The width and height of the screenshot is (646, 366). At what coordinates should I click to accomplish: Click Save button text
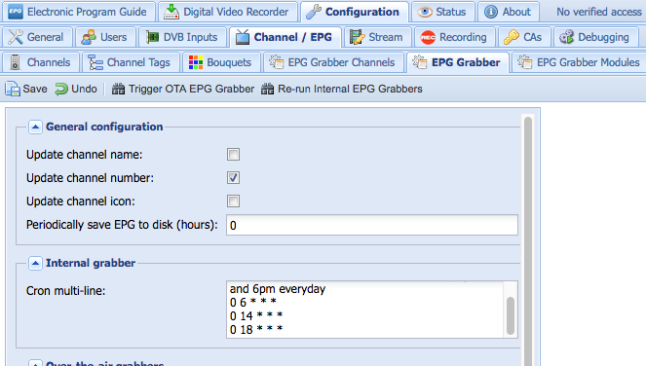[x=35, y=89]
